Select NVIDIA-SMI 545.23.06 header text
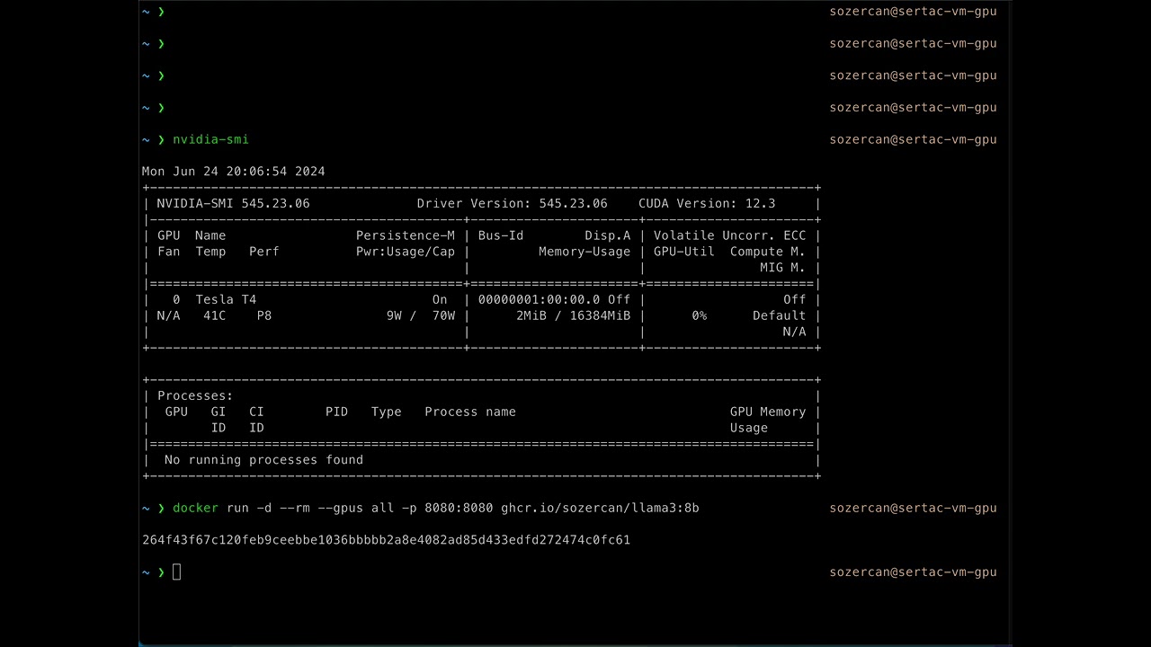This screenshot has height=647, width=1151. [234, 203]
